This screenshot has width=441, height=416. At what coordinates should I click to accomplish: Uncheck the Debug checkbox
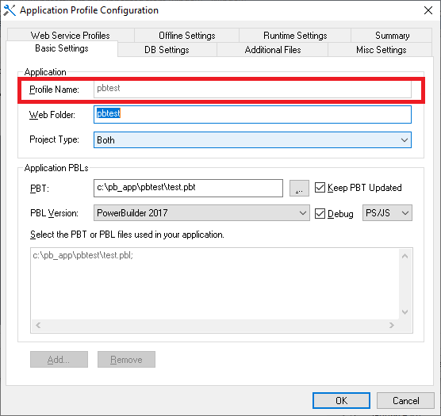point(320,213)
